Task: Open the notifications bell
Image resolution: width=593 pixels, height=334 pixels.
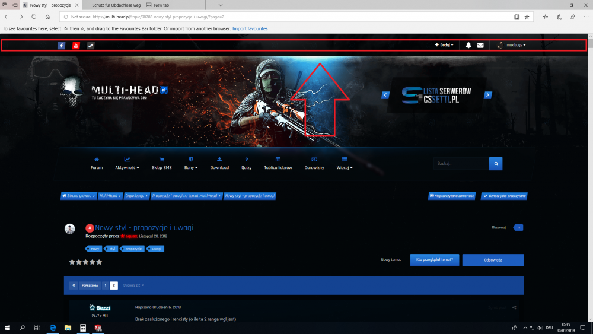Action: (x=468, y=45)
